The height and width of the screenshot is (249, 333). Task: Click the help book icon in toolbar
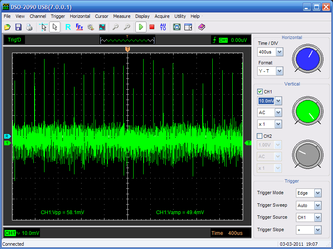[202, 27]
